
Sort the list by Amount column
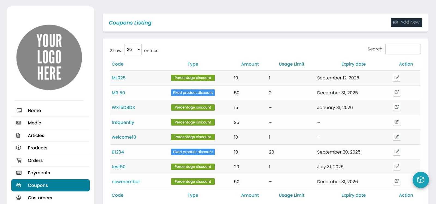click(250, 64)
